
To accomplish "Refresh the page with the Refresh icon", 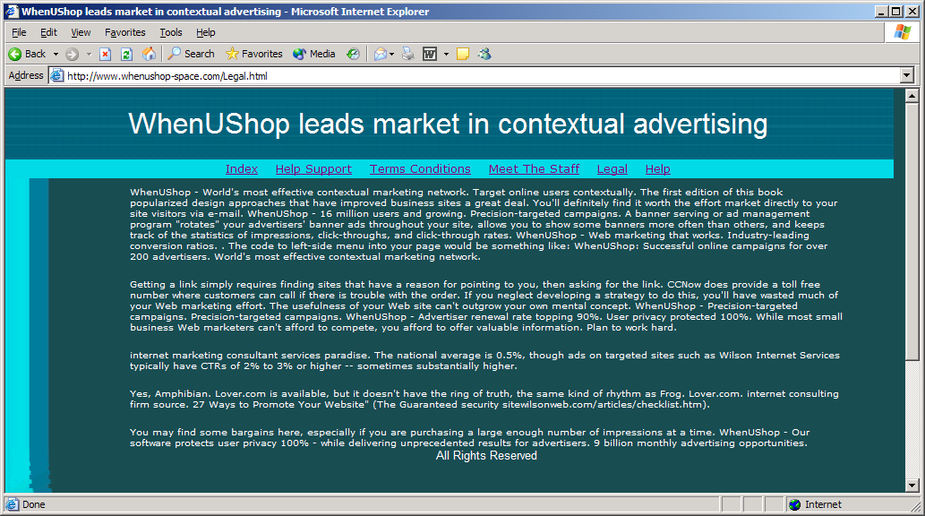I will [126, 55].
